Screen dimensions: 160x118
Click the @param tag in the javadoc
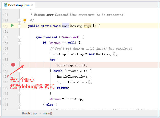(x=39, y=15)
